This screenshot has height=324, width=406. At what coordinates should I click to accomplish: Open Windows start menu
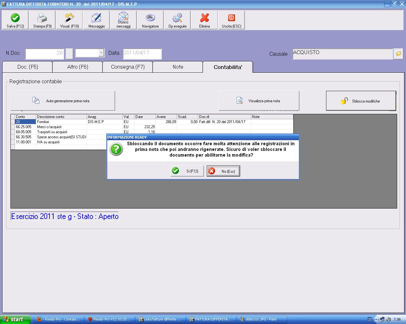[15, 319]
